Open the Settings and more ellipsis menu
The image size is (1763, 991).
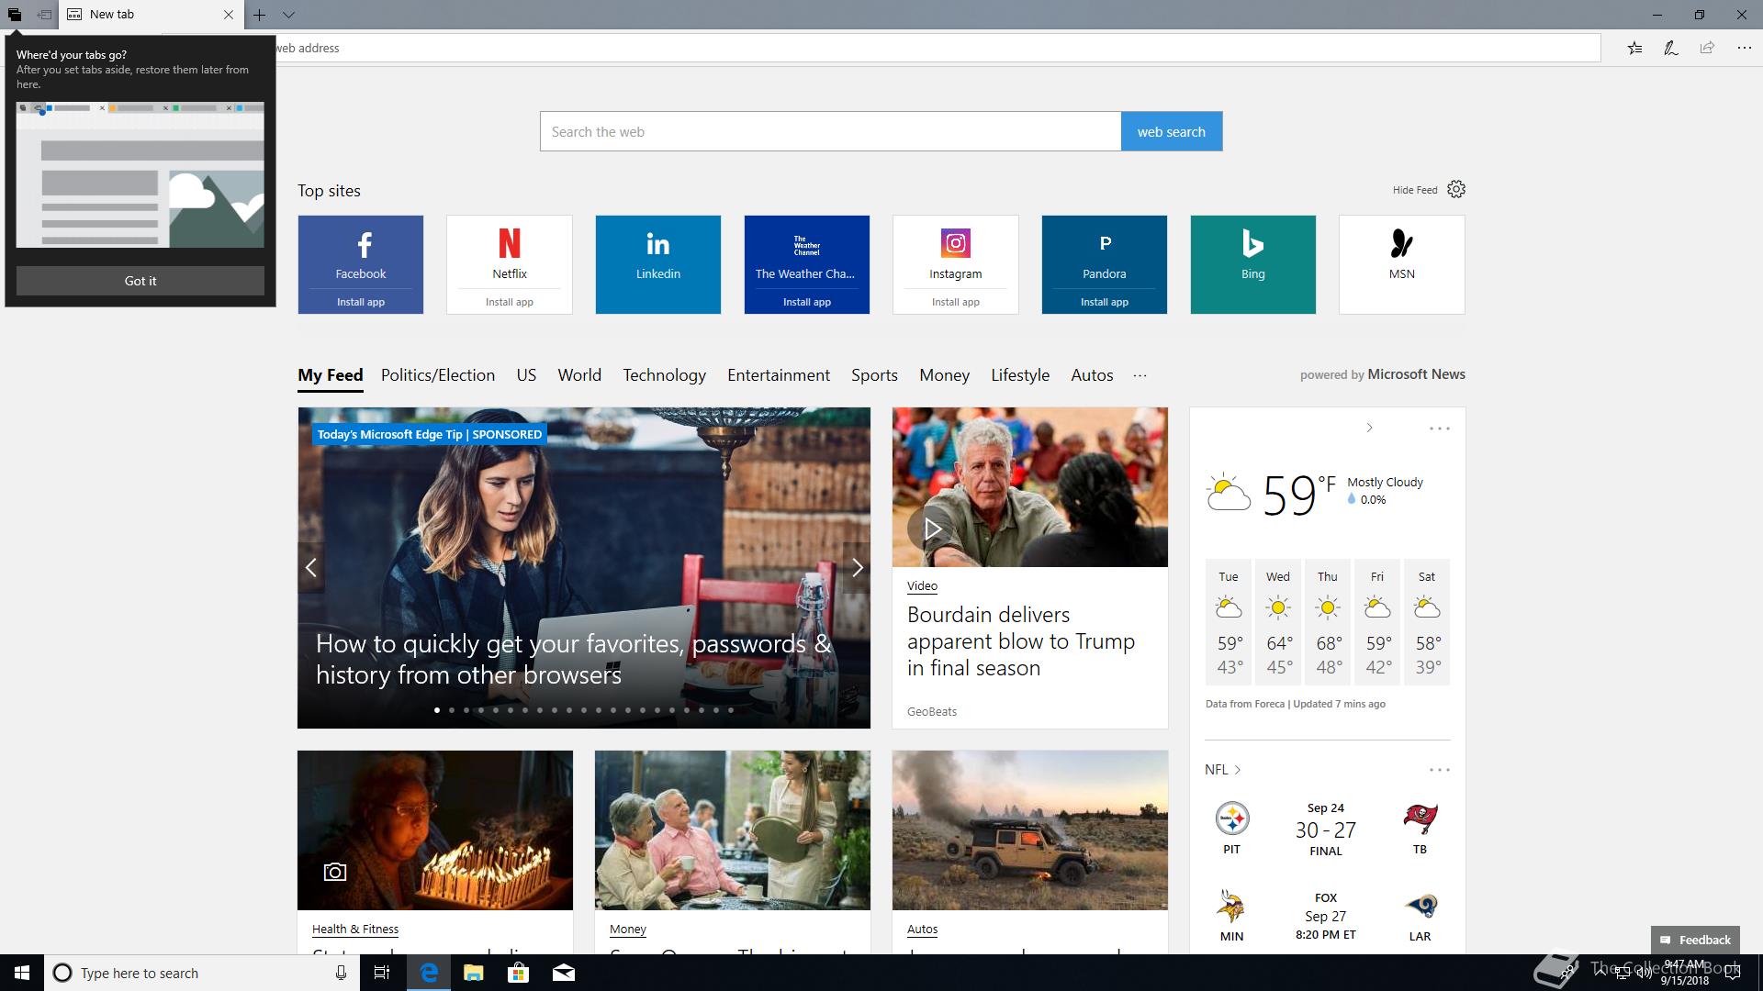tap(1744, 48)
